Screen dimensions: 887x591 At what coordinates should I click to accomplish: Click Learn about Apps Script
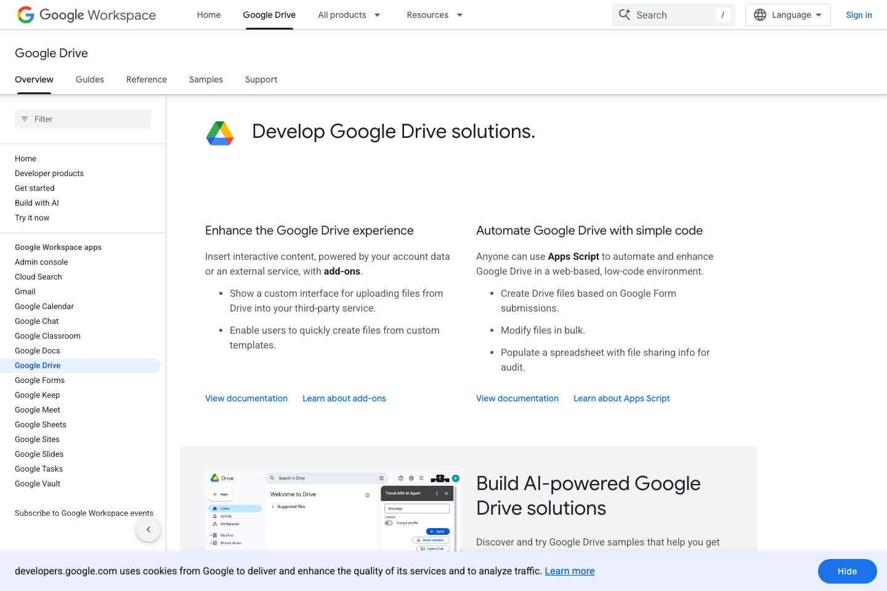pos(622,398)
